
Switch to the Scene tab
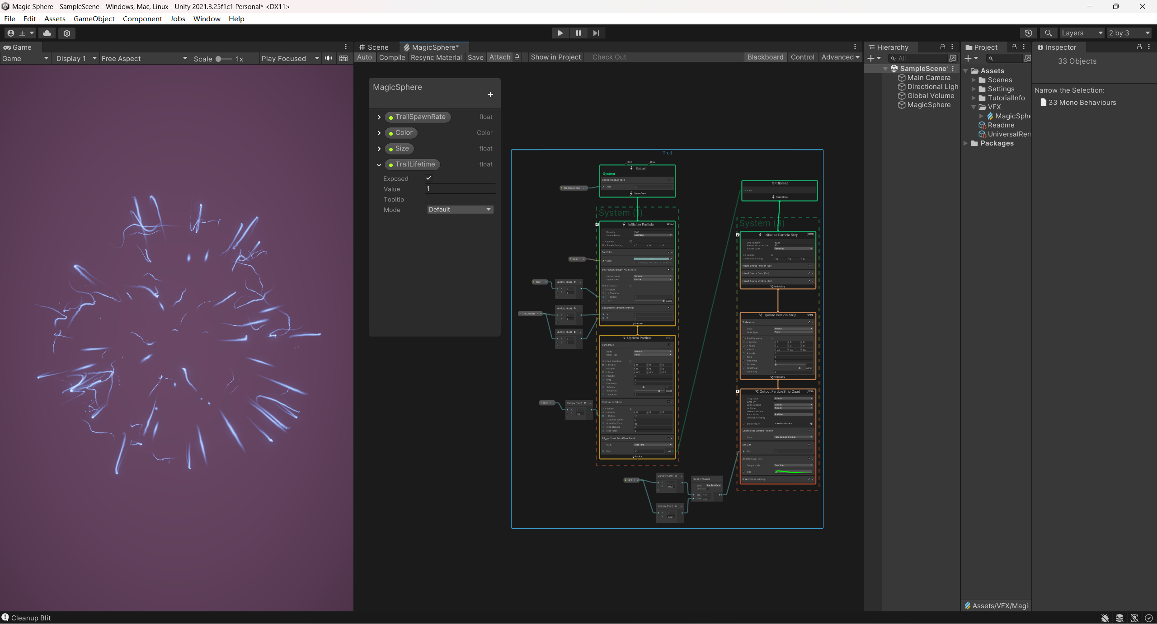click(374, 47)
